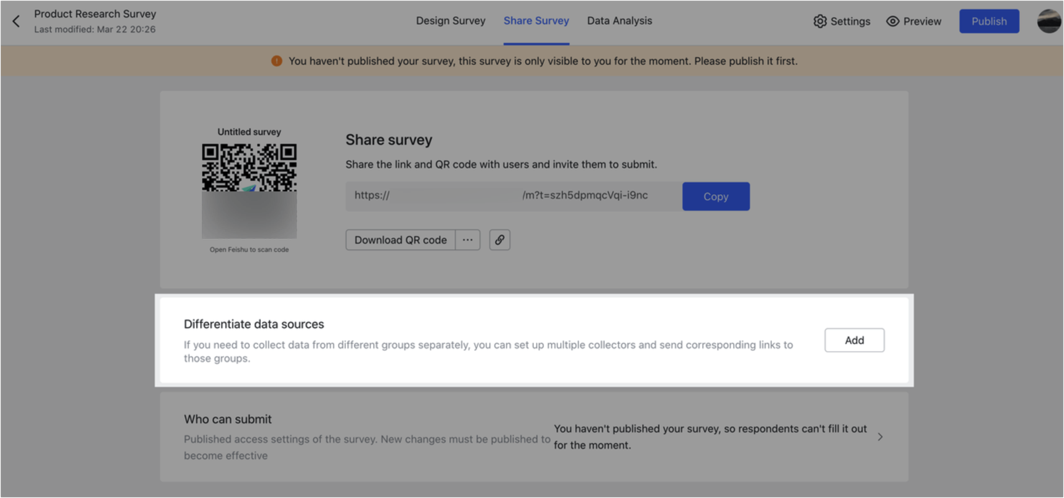
Task: Click the Preview label in header
Action: pyautogui.click(x=922, y=21)
